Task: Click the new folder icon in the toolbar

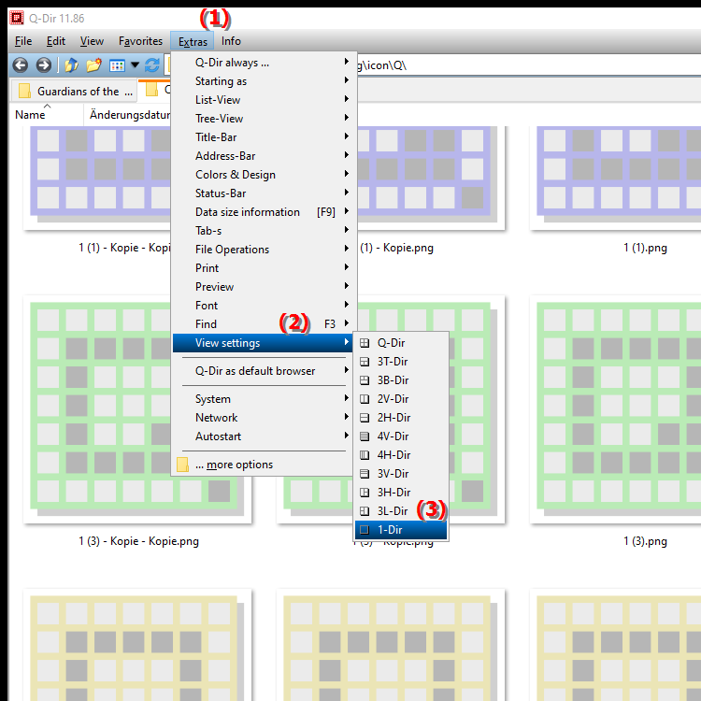Action: [93, 65]
